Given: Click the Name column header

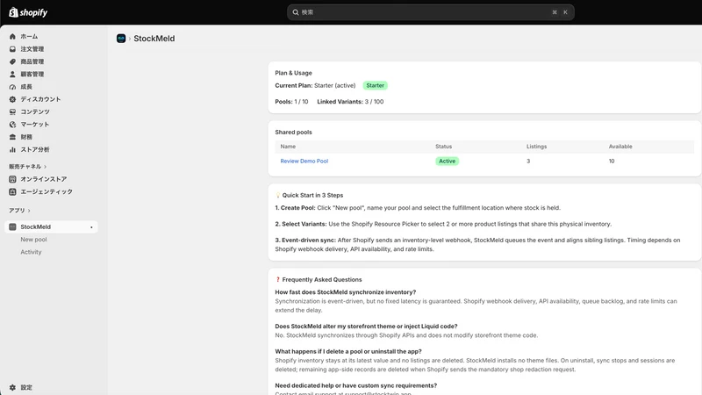Looking at the screenshot, I should click(288, 147).
